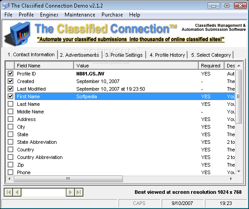Image resolution: width=249 pixels, height=209 pixels.
Task: Uncheck the Profile ID checkbox
Action: [x=11, y=74]
